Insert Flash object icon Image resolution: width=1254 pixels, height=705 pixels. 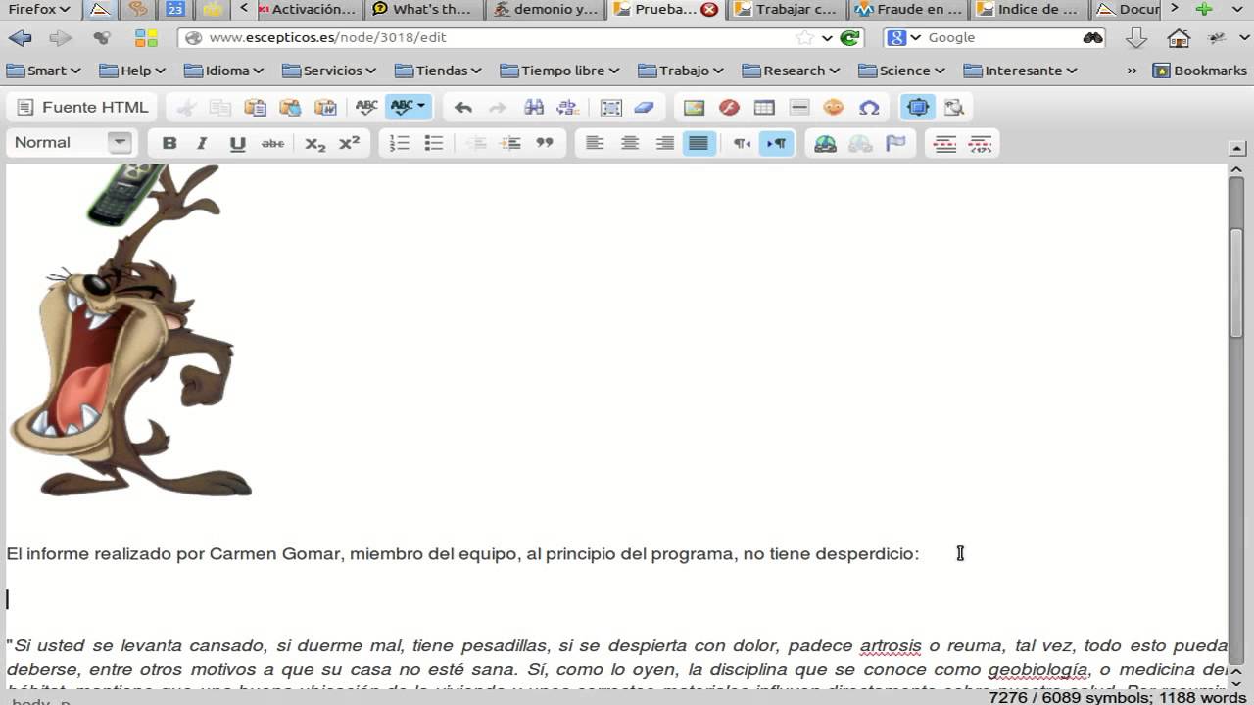pos(729,107)
